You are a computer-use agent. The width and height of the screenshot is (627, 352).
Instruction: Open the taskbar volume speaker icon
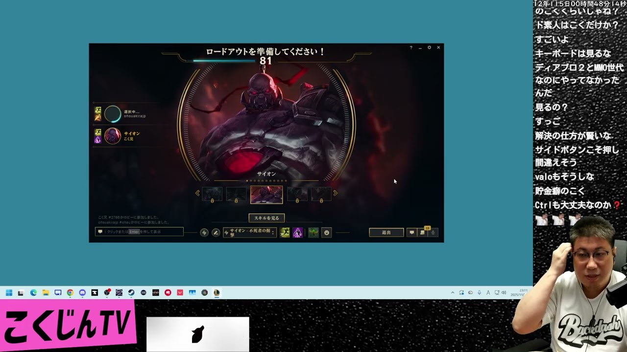click(504, 293)
